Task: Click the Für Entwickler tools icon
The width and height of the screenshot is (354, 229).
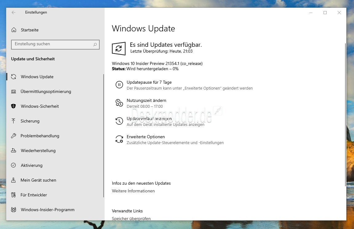Action: [x=14, y=195]
